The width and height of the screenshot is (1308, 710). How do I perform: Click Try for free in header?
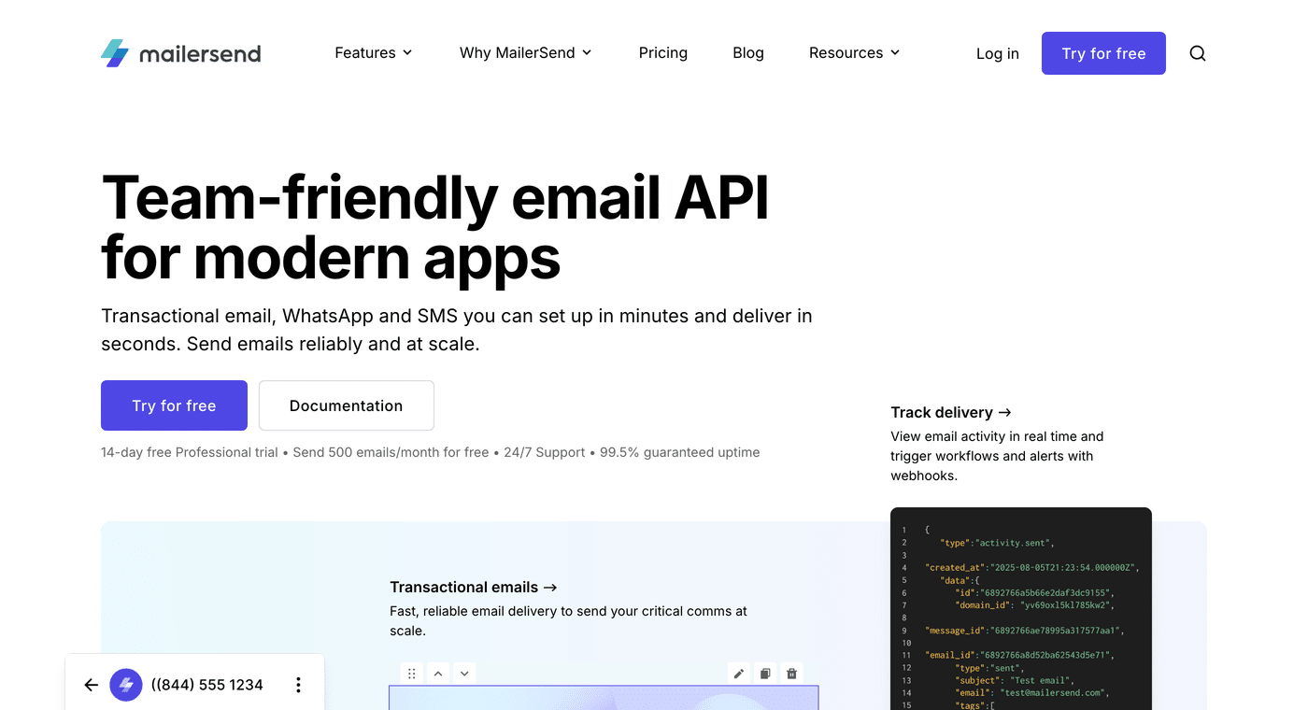pos(1103,53)
